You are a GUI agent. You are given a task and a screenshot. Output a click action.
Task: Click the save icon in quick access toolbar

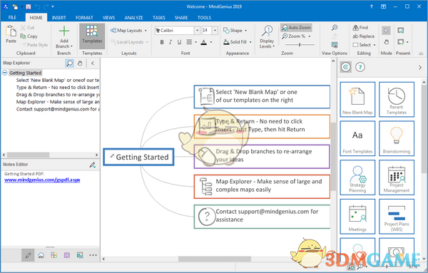point(29,7)
